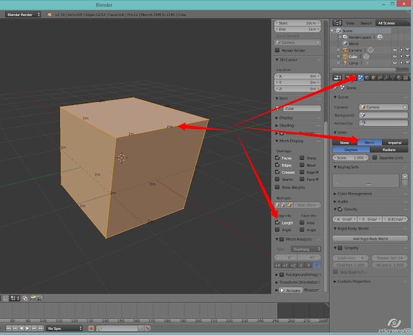Open the Constraints chain-link properties icon

380,77
